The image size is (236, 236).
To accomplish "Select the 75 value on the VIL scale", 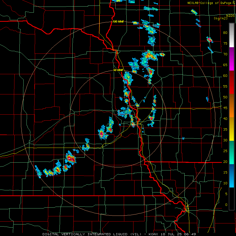I will click(x=225, y=43).
